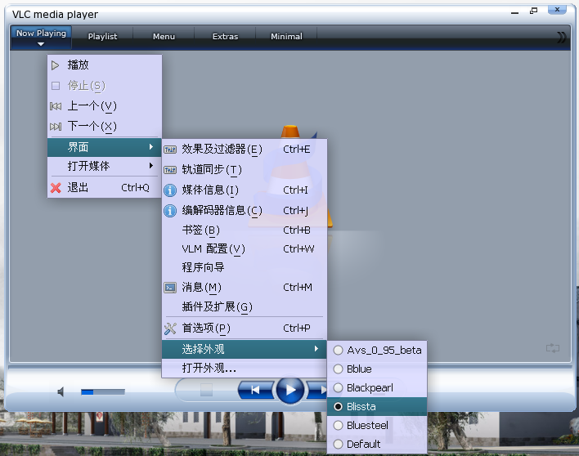Viewport: 579px width, 456px height.
Task: Adjust the blue volume slider
Action: pos(103,391)
